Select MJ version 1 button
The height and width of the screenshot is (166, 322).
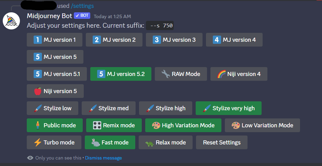[x=55, y=40]
